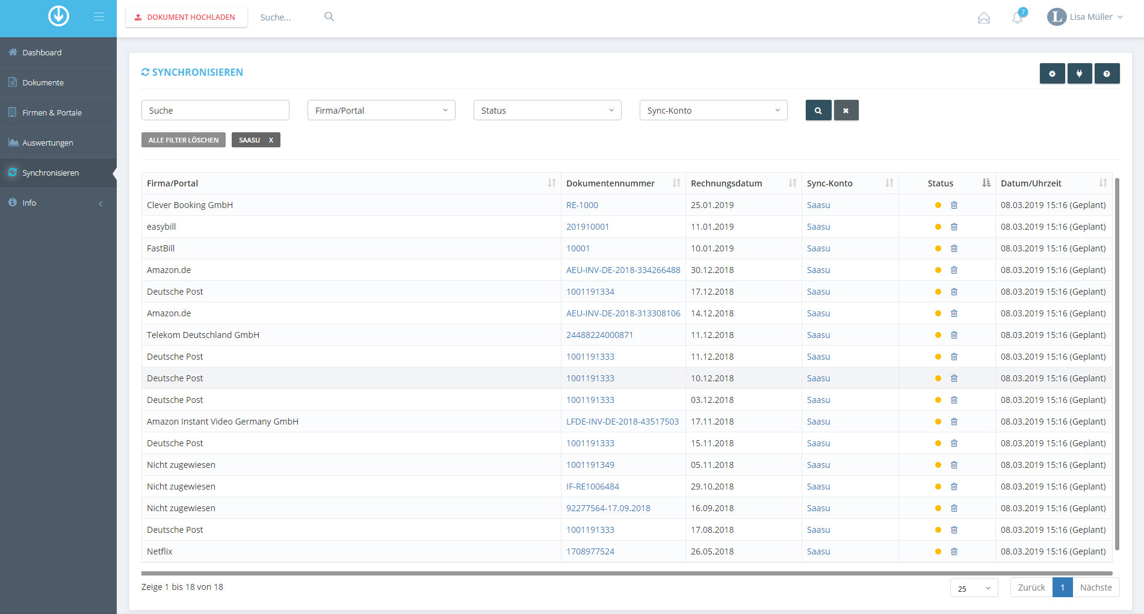This screenshot has width=1144, height=614.
Task: Open the Lisa Müller user menu
Action: 1085,17
